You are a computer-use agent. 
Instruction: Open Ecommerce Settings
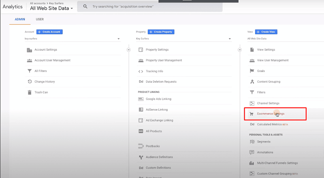pos(271,114)
